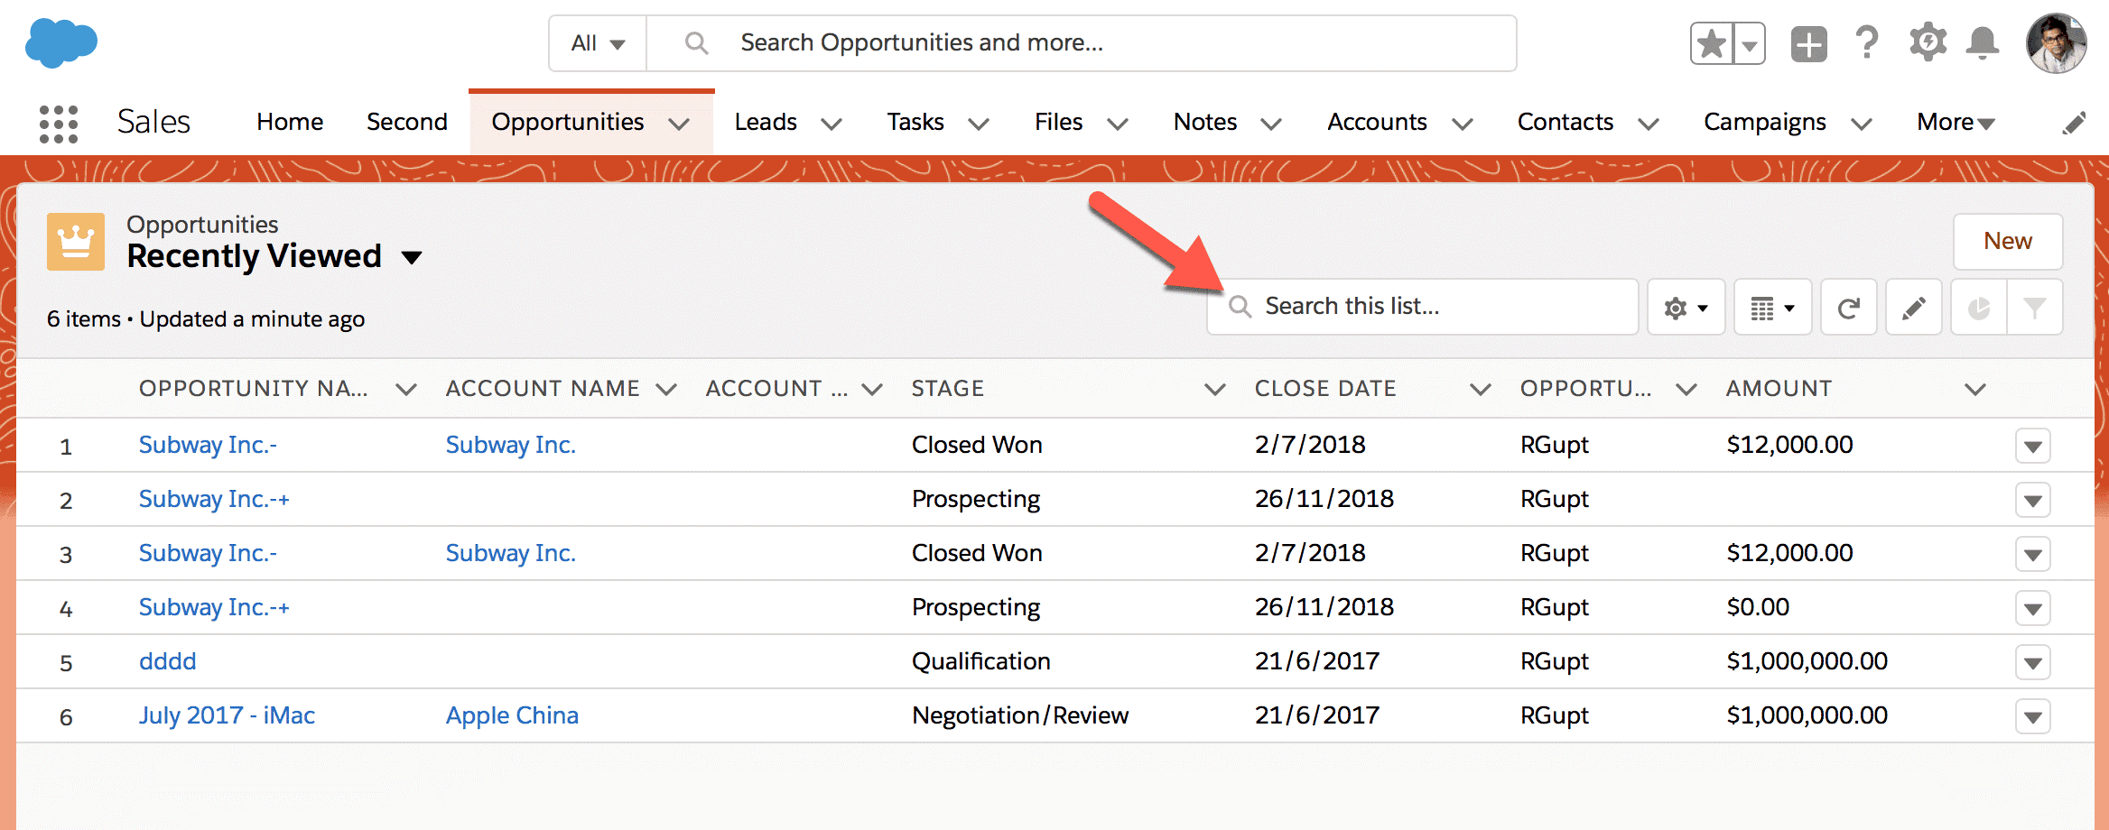This screenshot has width=2109, height=830.
Task: Click the Global Actions plus icon
Action: point(1808,43)
